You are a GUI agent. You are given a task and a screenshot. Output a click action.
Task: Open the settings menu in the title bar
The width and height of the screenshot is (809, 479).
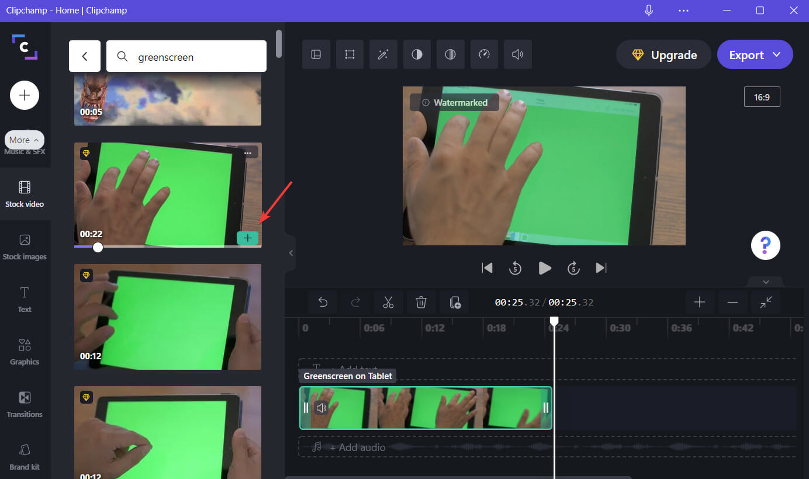683,10
